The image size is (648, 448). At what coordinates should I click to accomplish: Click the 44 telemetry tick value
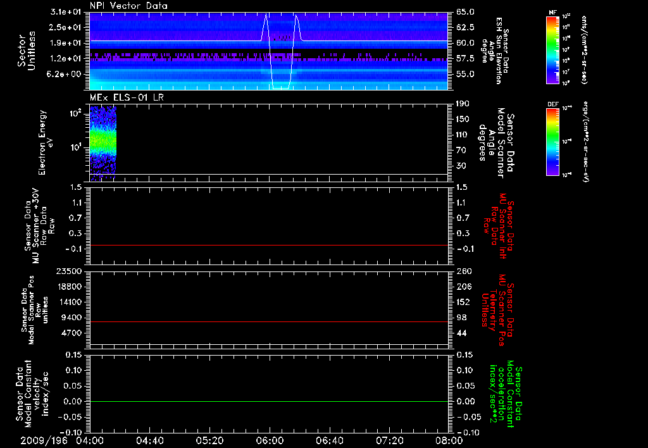tap(461, 333)
